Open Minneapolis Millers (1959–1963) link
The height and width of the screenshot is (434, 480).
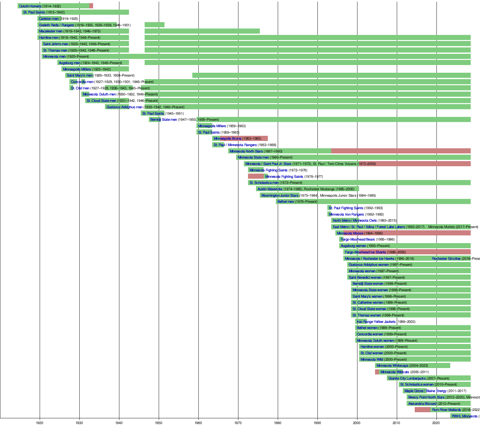click(x=212, y=126)
